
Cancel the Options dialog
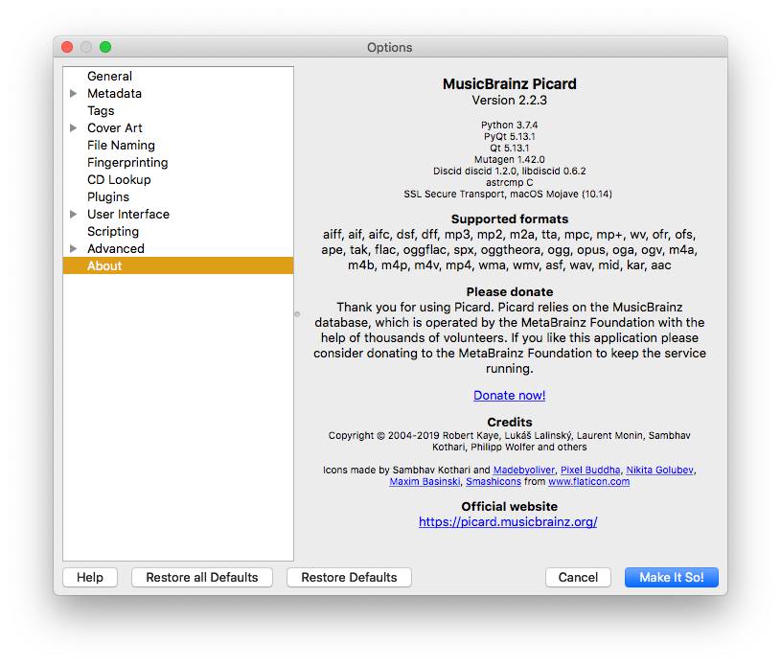(x=578, y=577)
